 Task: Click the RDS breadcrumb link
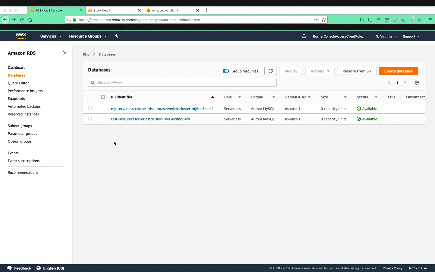[x=86, y=54]
